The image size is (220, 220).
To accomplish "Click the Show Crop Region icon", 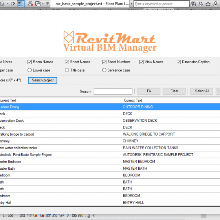I will [55, 216].
